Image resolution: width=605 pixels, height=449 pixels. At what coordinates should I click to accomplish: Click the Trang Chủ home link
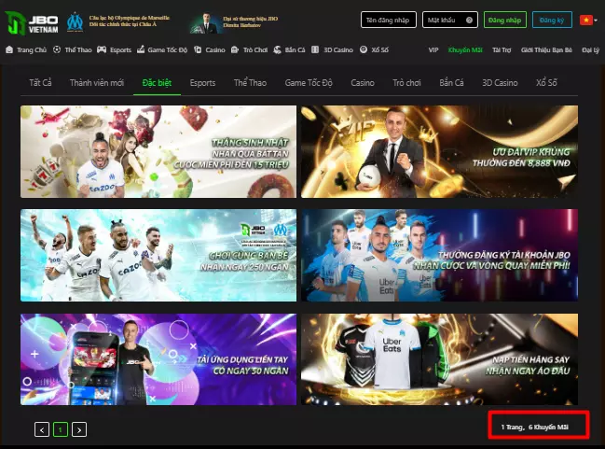tap(32, 49)
